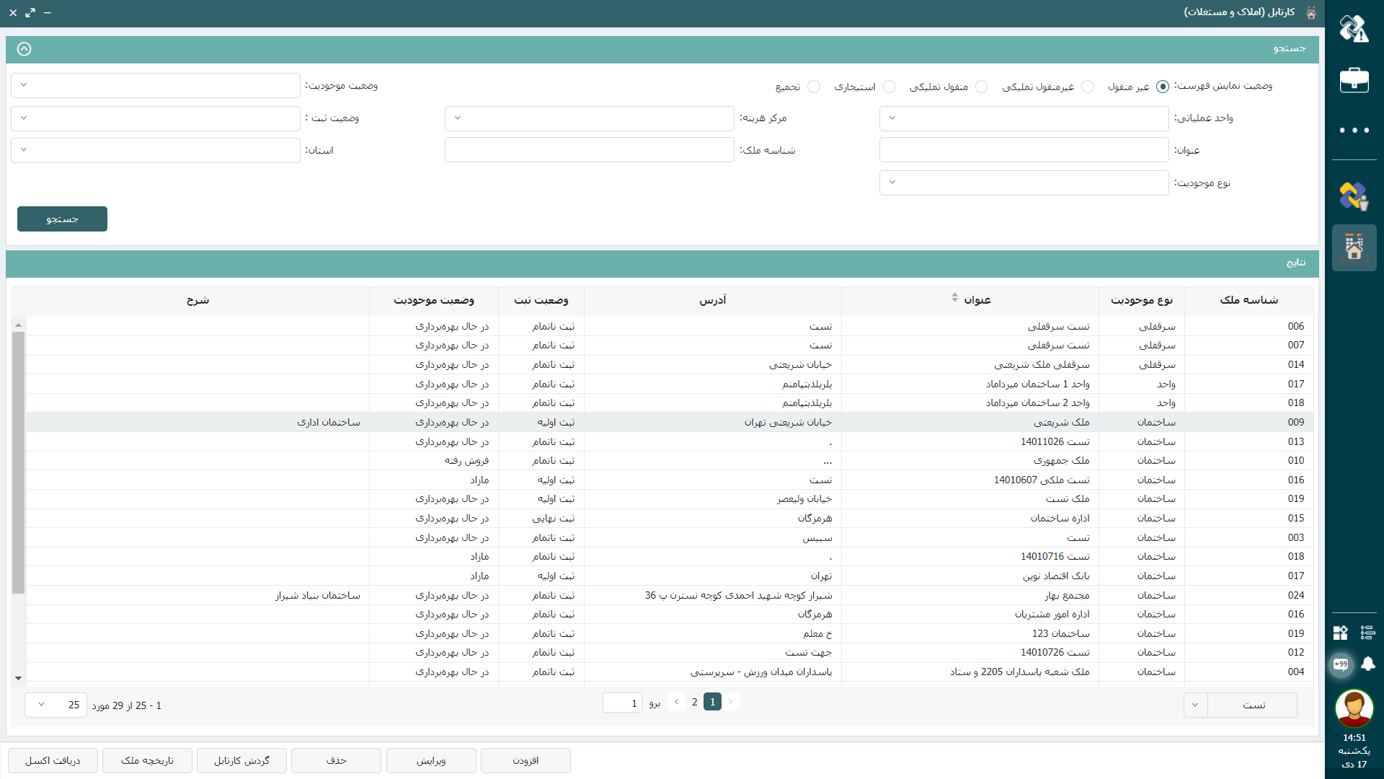Viewport: 1384px width, 779px height.
Task: Collapse the جستجو search panel with chevron
Action: pos(24,49)
